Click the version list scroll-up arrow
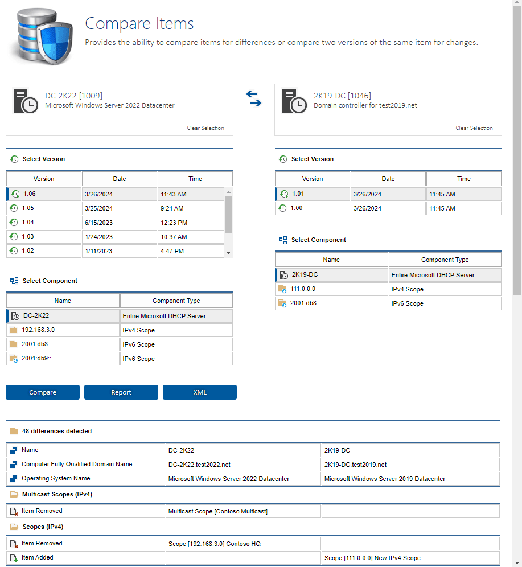Image resolution: width=522 pixels, height=567 pixels. click(228, 192)
